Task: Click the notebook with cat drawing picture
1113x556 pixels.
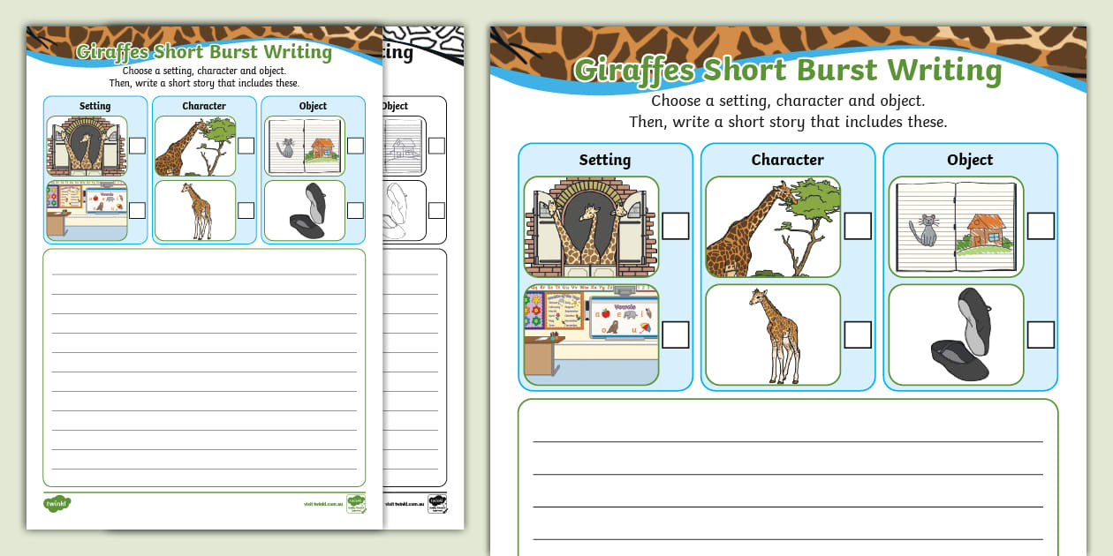Action: click(955, 225)
